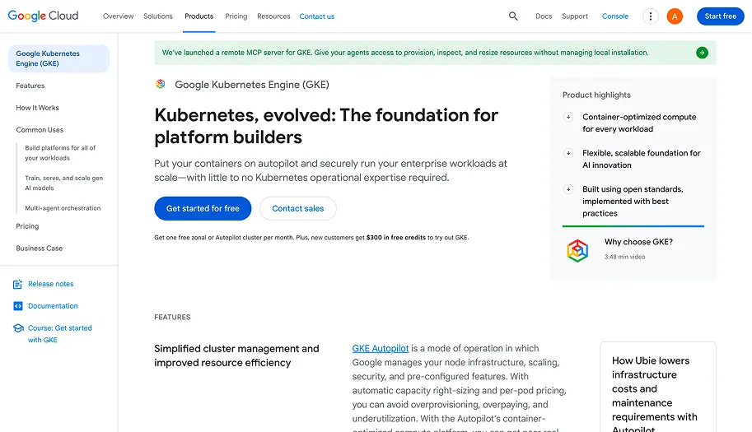The image size is (752, 432).
Task: Play the Why choose GKE video thumbnail
Action: coord(577,250)
